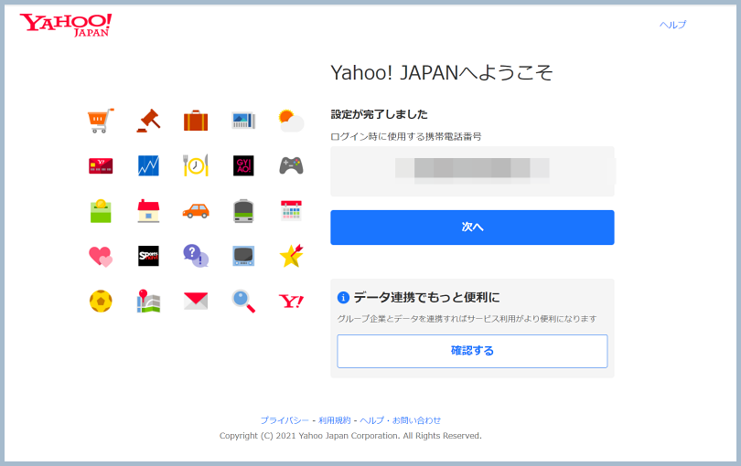This screenshot has height=466, width=741.
Task: Click the blue 次へ button
Action: click(472, 228)
